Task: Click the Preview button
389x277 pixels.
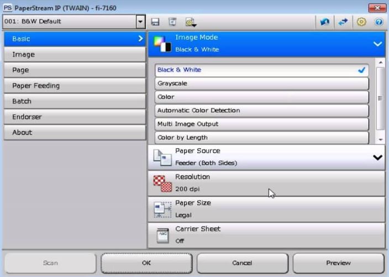Action: [x=338, y=263]
